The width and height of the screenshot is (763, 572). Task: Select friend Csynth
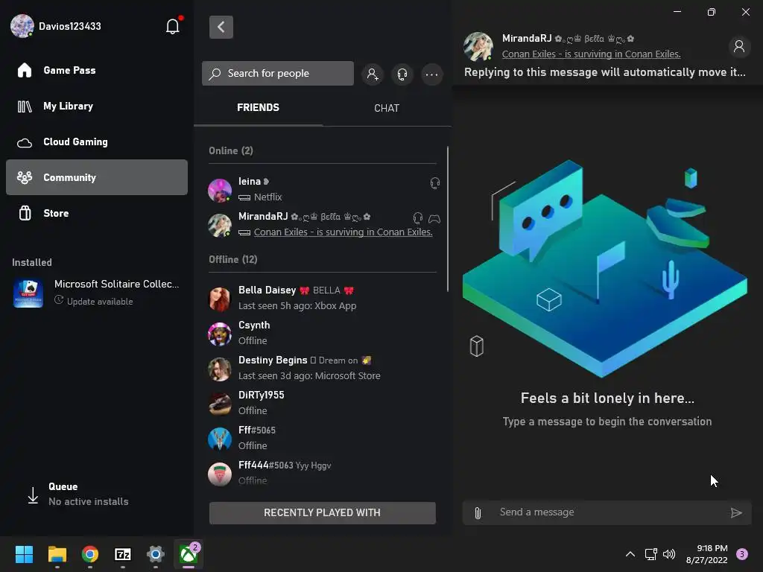coord(322,333)
